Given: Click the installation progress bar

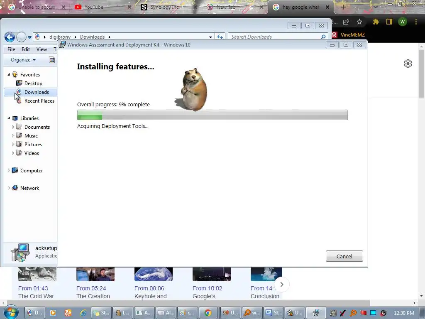Looking at the screenshot, I should pos(212,115).
